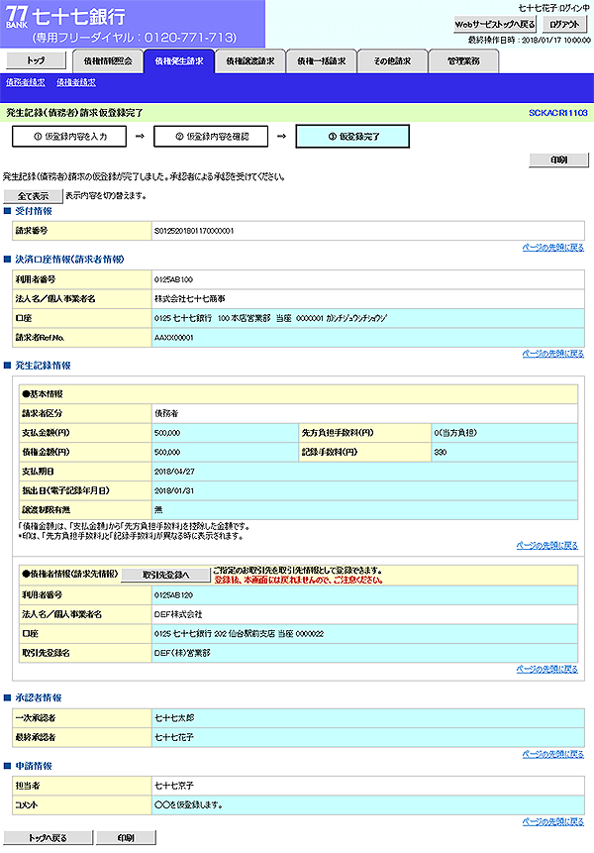Click the ログアウト button
Image resolution: width=594 pixels, height=853 pixels.
564,24
